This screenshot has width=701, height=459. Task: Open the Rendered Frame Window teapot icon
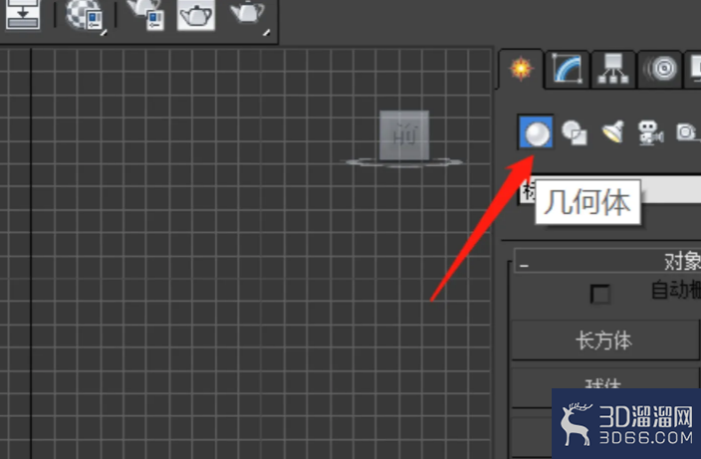pos(196,15)
